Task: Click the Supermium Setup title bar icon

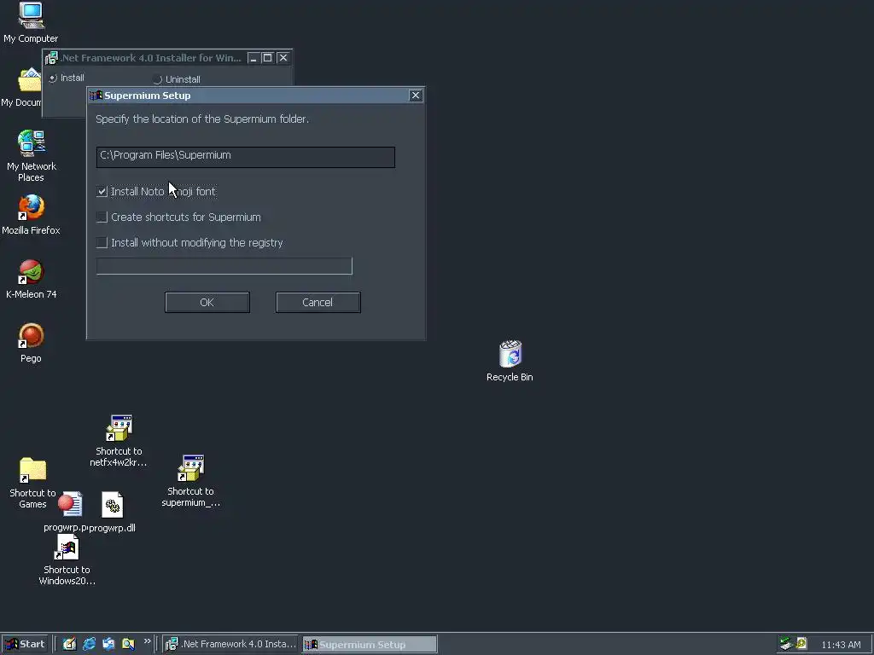Action: pos(96,96)
